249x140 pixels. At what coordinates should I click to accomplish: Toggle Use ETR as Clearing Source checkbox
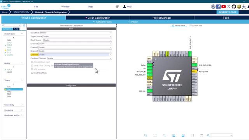pyautogui.click(x=32, y=66)
